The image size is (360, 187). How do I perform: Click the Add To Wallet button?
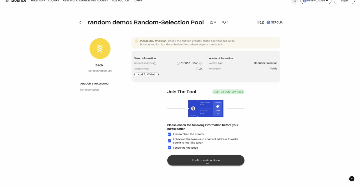(x=146, y=75)
